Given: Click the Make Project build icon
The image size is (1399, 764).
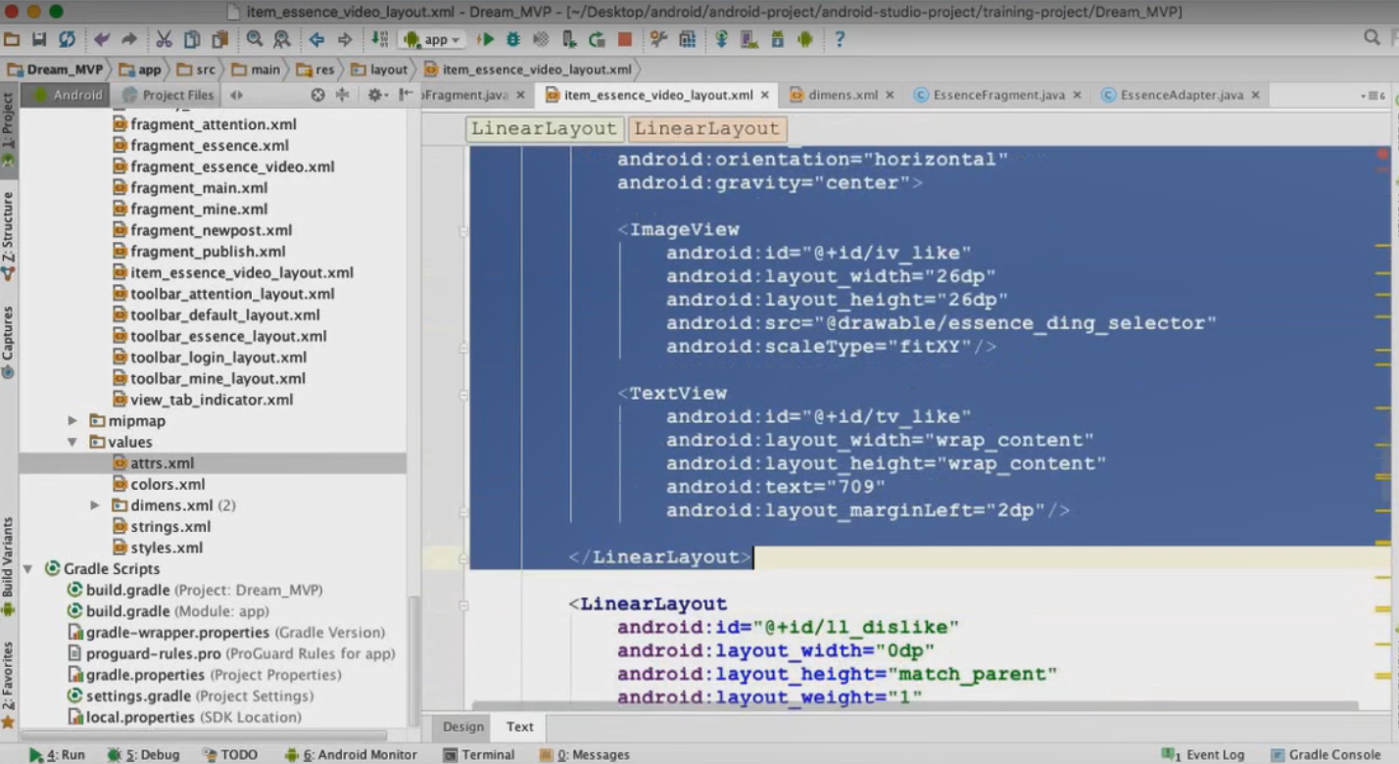Looking at the screenshot, I should click(379, 39).
